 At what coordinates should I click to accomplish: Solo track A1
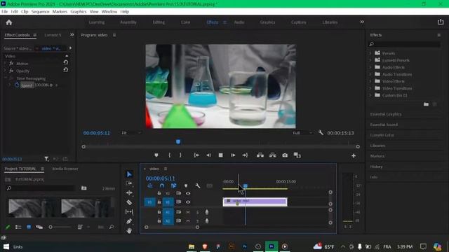coord(197,212)
